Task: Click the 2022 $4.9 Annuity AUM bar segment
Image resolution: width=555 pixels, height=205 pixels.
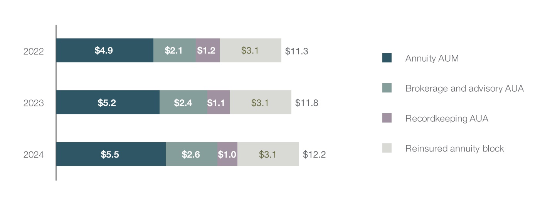Action: [x=104, y=50]
